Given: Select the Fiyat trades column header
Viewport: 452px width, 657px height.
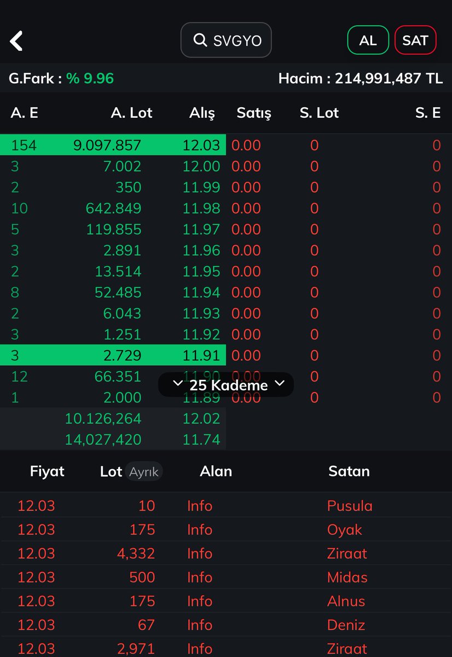Looking at the screenshot, I should 47,471.
